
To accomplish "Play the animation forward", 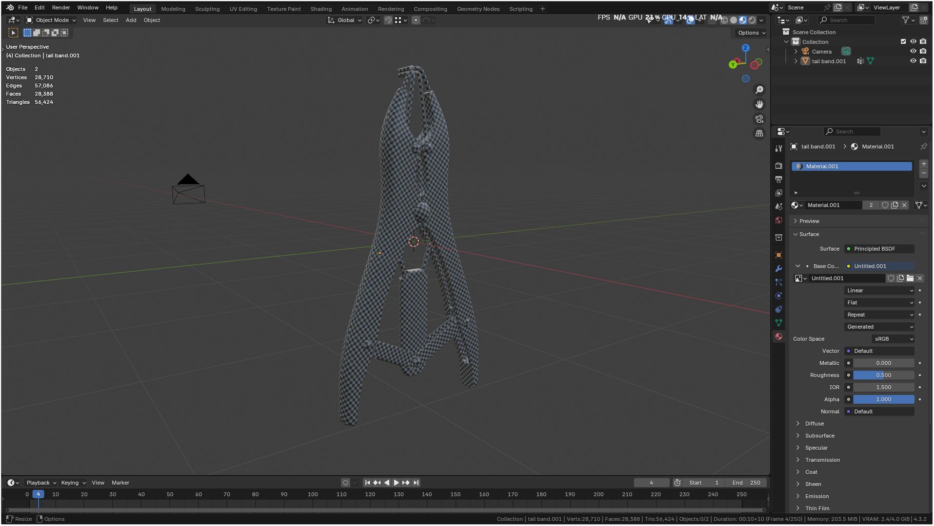I will (396, 483).
